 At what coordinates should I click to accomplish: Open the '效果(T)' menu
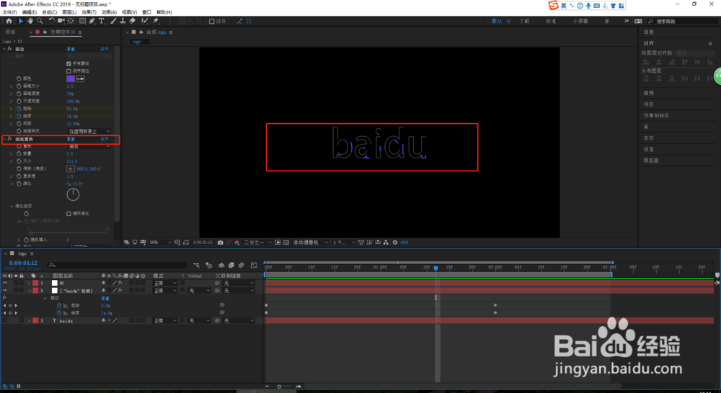pyautogui.click(x=89, y=12)
